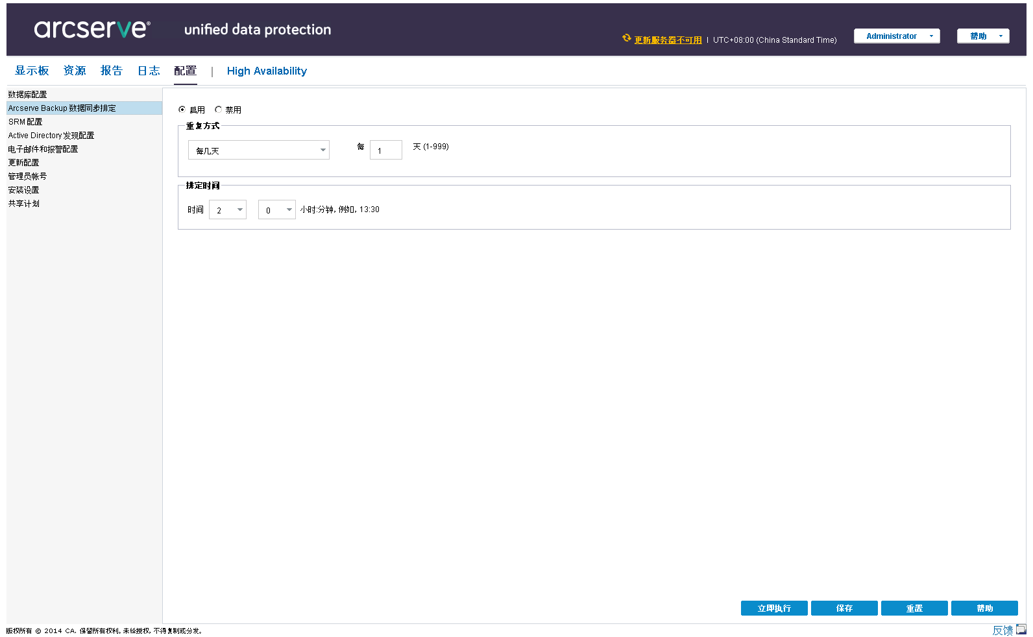Open the Administrator user menu
This screenshot has width=1033, height=637.
point(896,36)
